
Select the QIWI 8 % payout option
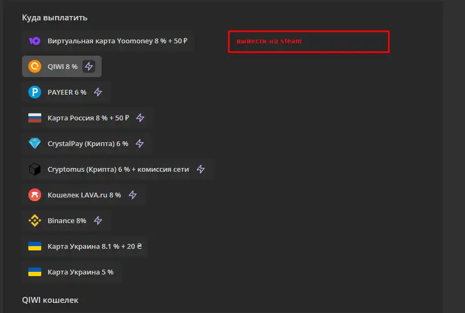[62, 66]
